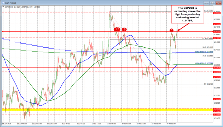Click the 1.32615 value on the price axis

[x=217, y=88]
